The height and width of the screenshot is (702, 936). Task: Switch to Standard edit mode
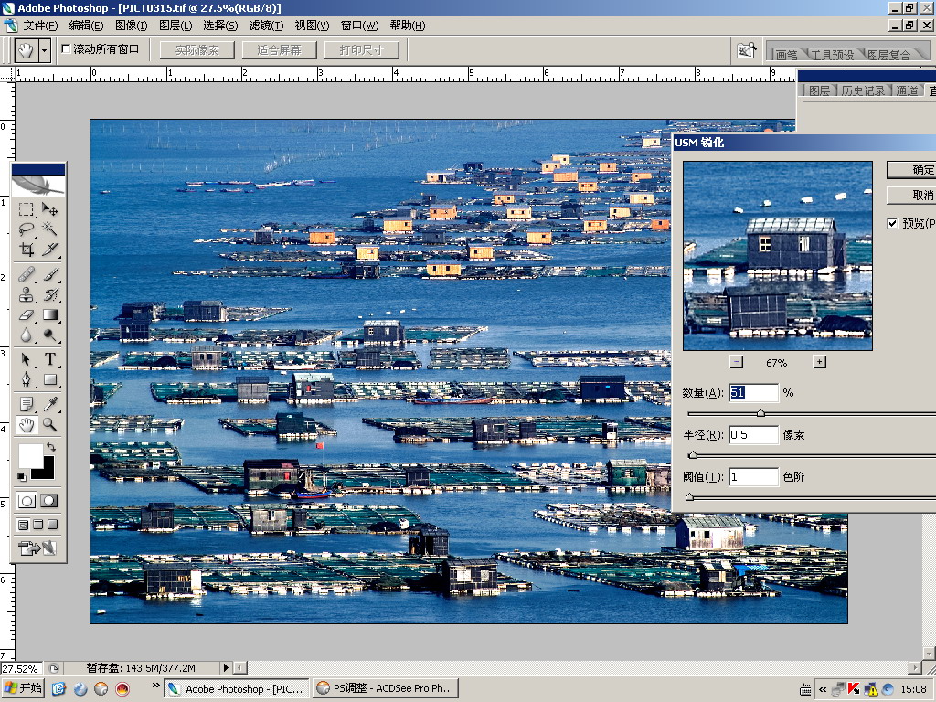pyautogui.click(x=27, y=501)
